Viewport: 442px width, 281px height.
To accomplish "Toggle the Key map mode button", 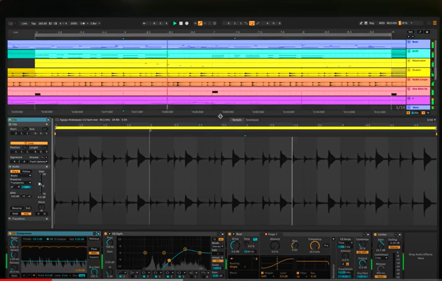I will [372, 23].
